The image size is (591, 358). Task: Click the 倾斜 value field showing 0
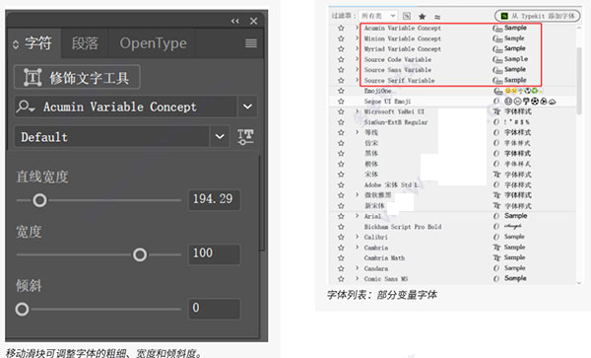click(215, 309)
